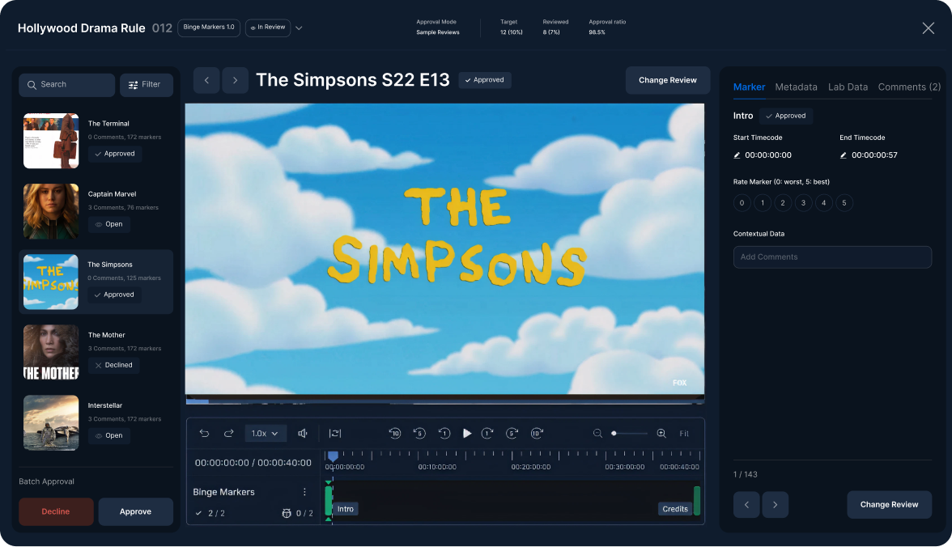
Task: Go to next title arrow beside heading
Action: [x=235, y=80]
